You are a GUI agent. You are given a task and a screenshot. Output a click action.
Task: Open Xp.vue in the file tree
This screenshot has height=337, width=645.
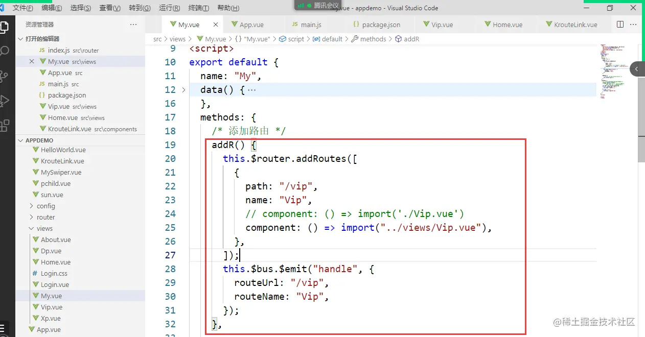[80, 318]
